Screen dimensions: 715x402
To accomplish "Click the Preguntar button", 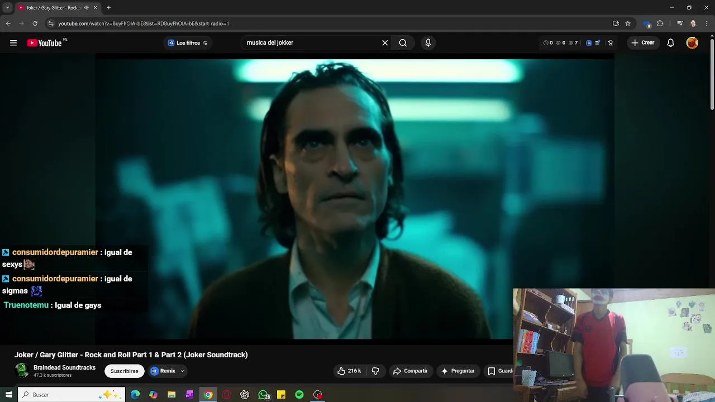I will (x=457, y=371).
